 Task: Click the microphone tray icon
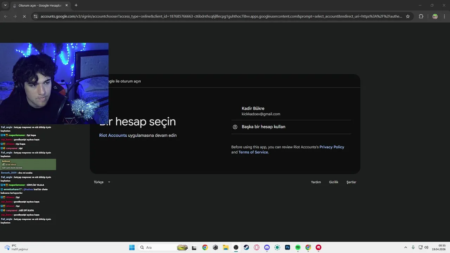413,247
